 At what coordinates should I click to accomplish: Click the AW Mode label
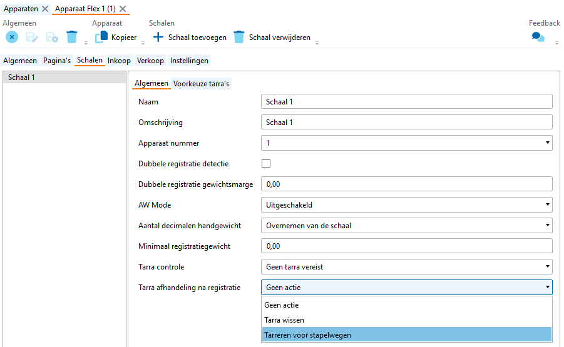[155, 204]
